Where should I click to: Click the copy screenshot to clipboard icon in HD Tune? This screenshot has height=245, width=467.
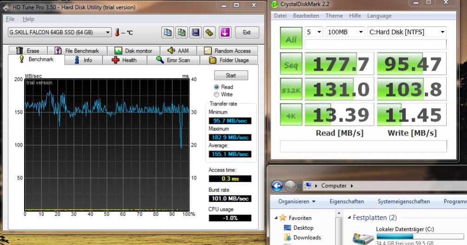pos(182,32)
